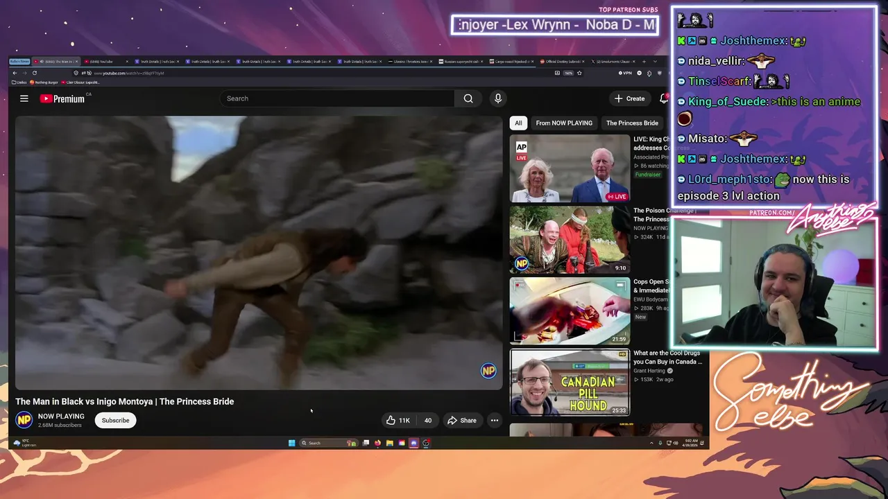Open the more actions three-dot menu

click(x=495, y=420)
